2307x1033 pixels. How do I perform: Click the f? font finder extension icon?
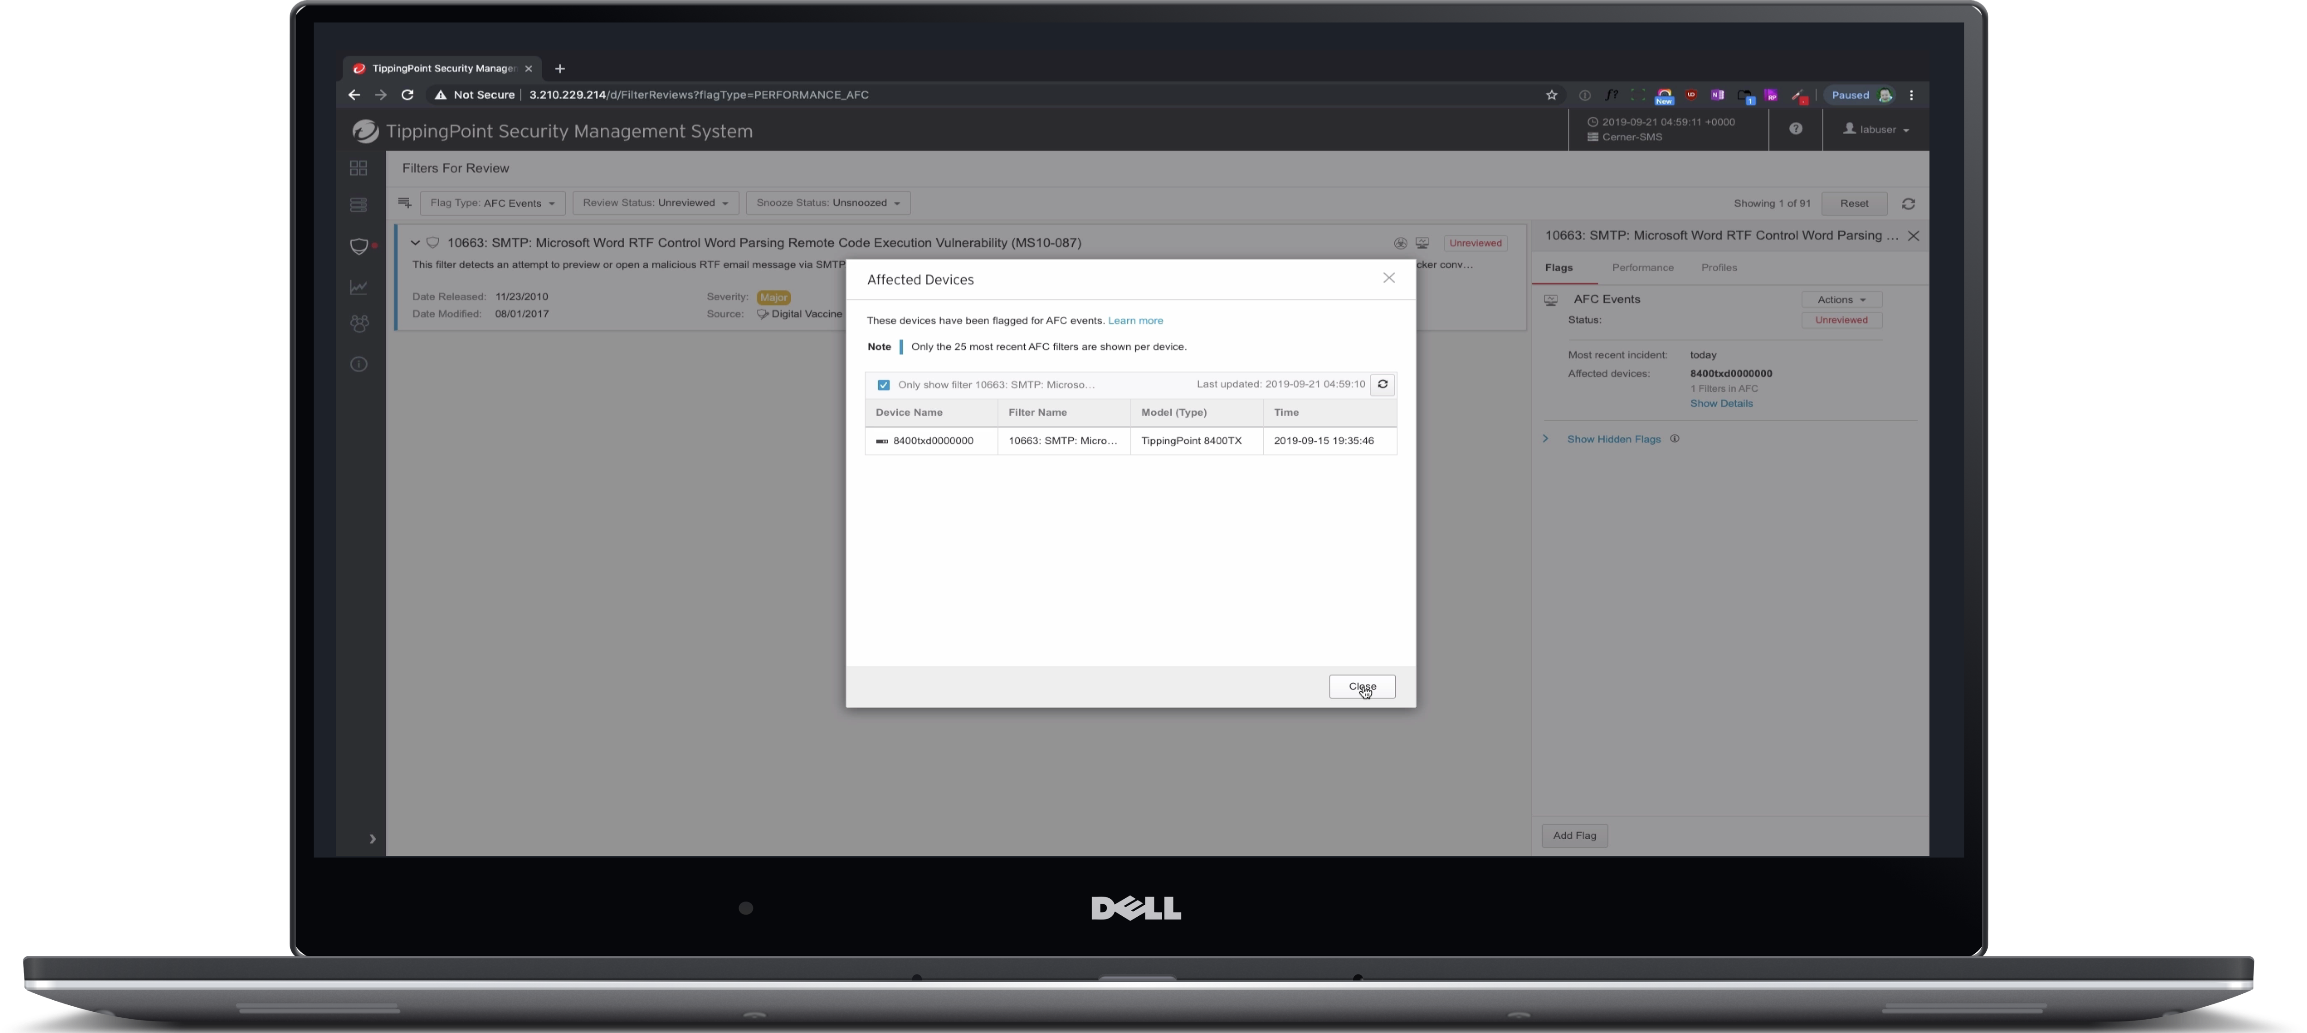coord(1611,95)
